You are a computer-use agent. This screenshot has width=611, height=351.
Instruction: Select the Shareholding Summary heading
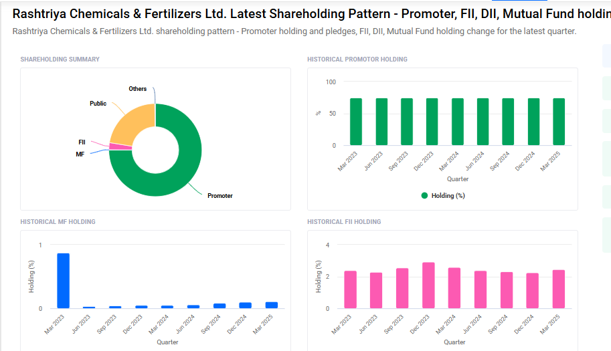[x=60, y=59]
